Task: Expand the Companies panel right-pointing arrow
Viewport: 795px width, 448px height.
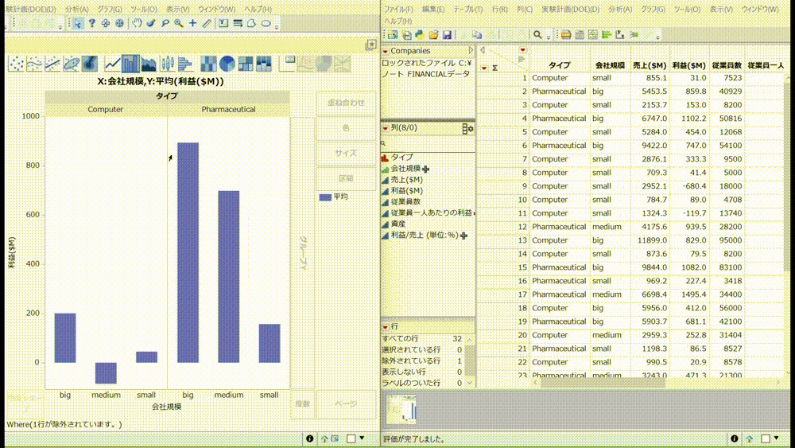Action: pyautogui.click(x=471, y=50)
